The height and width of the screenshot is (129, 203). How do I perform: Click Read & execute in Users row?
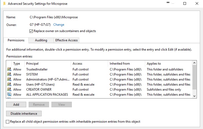point(83,84)
